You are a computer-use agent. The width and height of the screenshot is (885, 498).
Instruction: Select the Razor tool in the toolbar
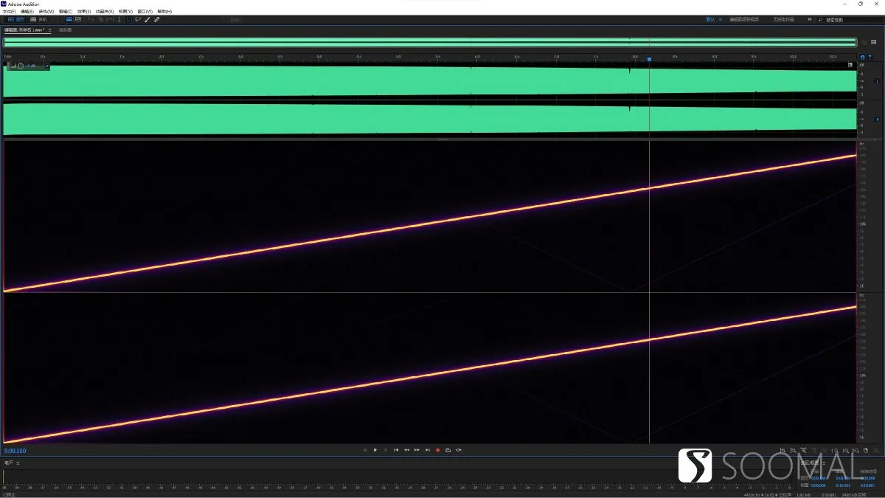point(100,19)
